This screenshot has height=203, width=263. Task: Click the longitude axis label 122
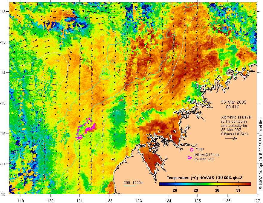pyautogui.click(x=109, y=201)
